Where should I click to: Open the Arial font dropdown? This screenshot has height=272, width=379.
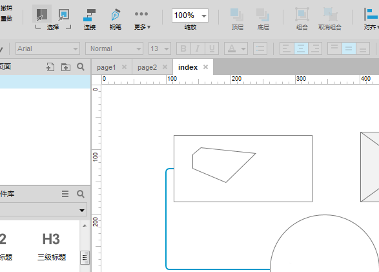click(48, 48)
